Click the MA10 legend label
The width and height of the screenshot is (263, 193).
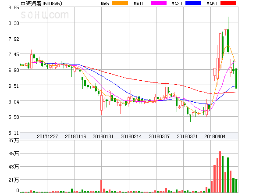(x=139, y=4)
